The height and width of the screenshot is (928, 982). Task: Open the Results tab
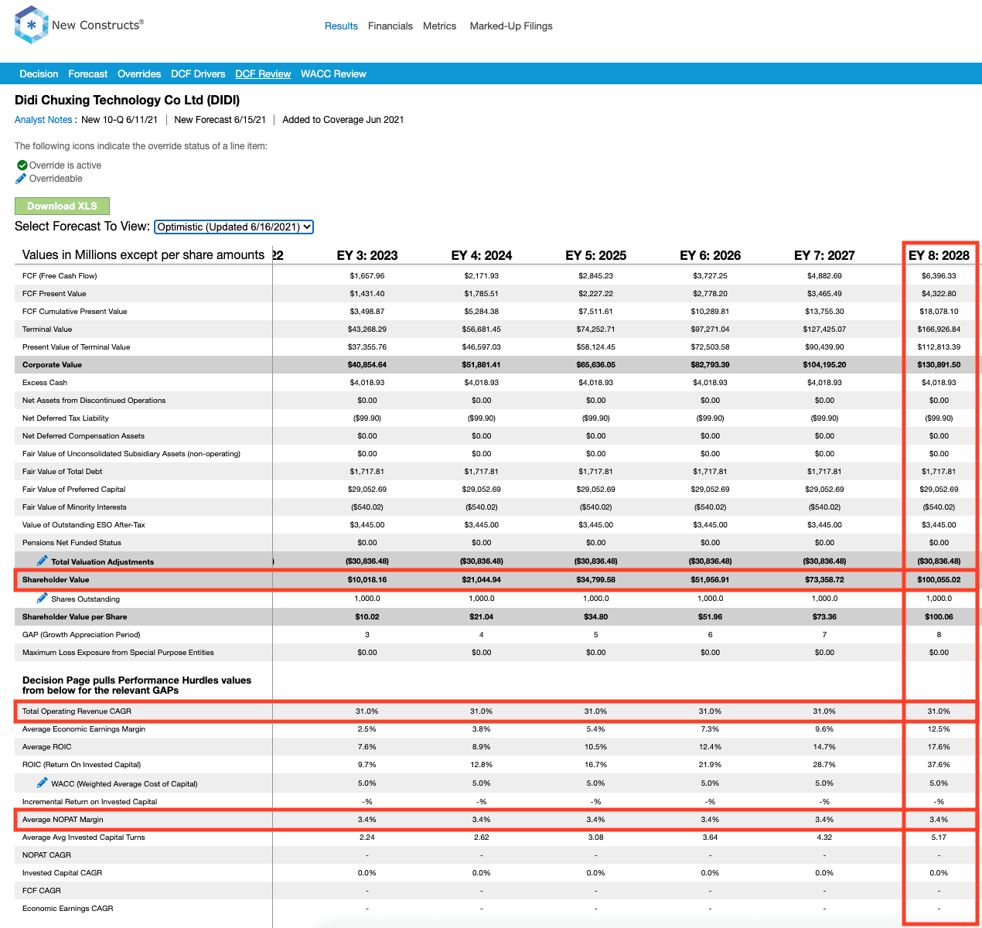[x=341, y=26]
